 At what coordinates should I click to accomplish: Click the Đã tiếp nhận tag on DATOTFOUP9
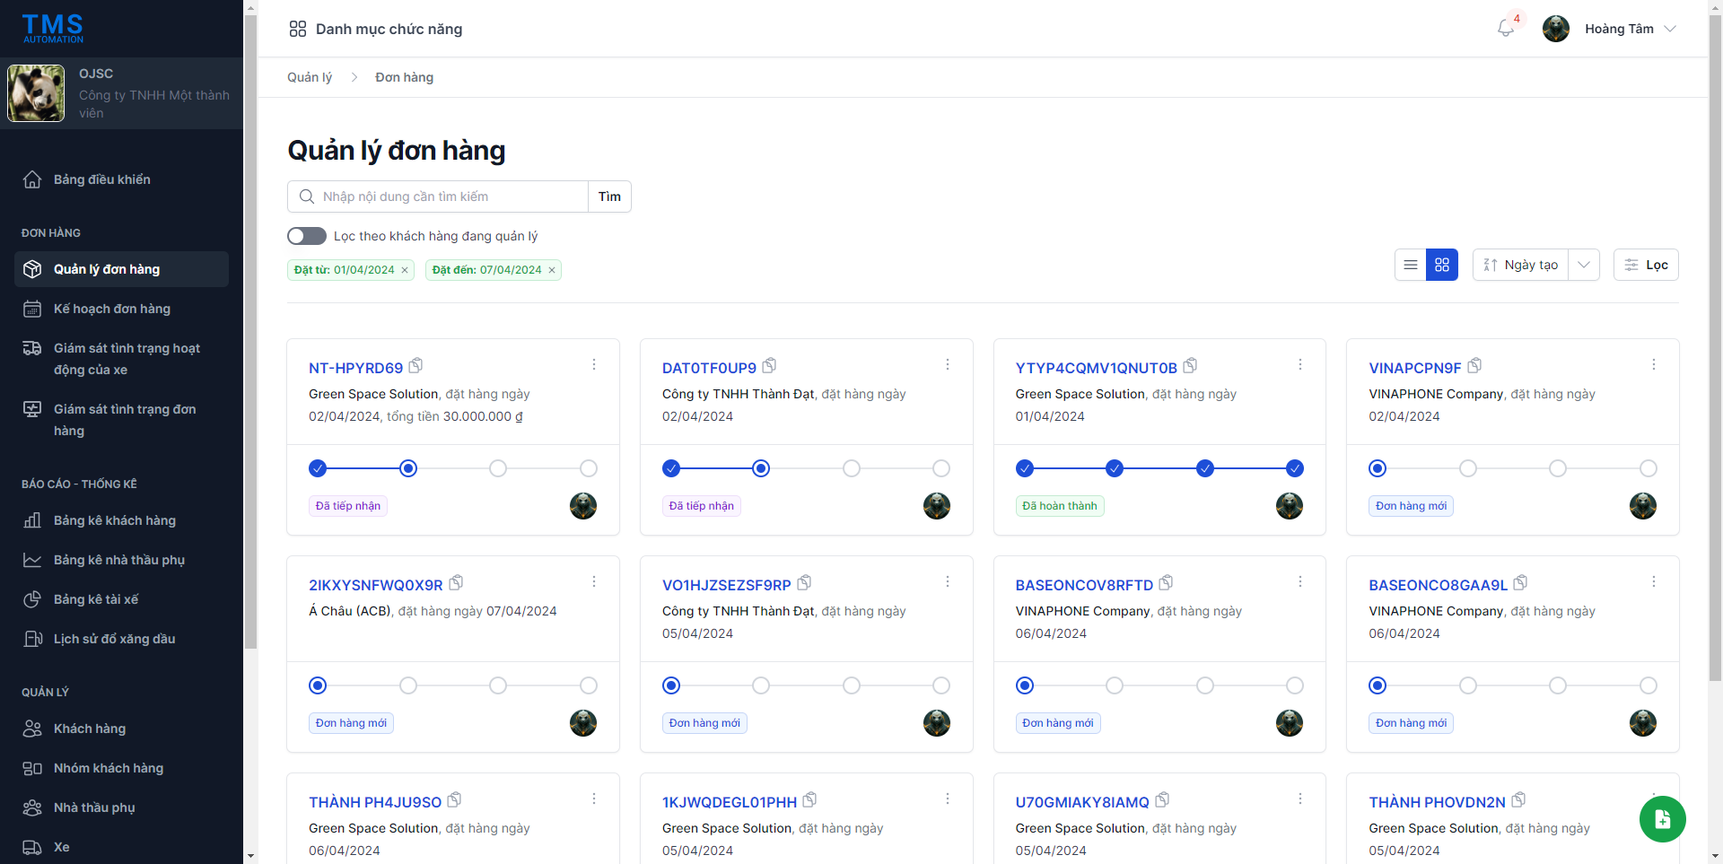click(x=702, y=506)
